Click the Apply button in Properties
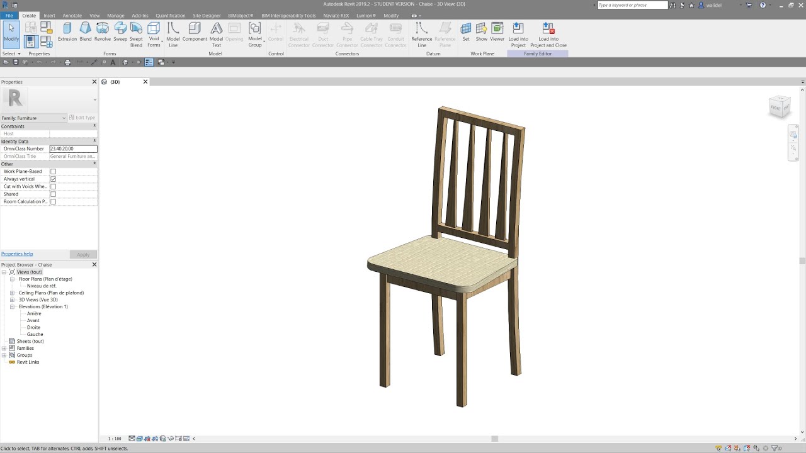Screen dimensions: 806x453 83,255
